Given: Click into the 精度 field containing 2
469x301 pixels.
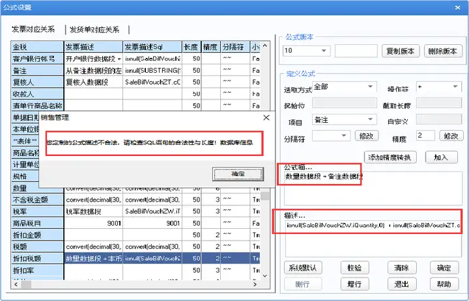Looking at the screenshot, I should pos(425,136).
